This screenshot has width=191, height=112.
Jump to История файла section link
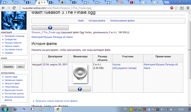coord(97,21)
